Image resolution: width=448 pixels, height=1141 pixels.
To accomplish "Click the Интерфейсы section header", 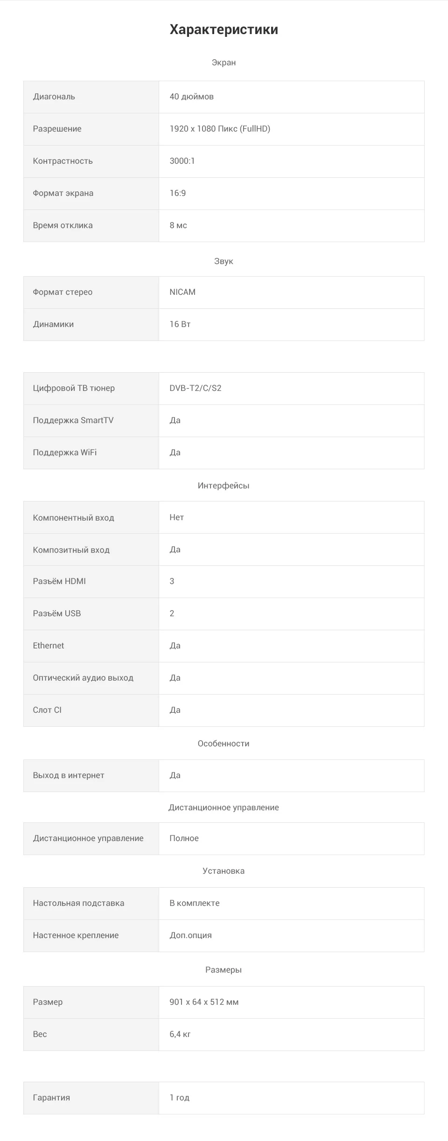I will 224,486.
